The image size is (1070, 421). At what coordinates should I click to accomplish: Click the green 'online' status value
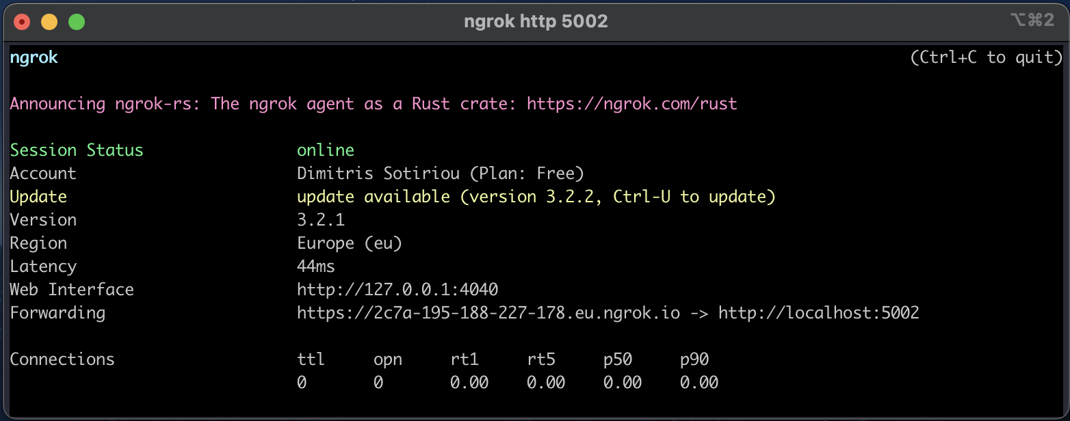point(326,150)
